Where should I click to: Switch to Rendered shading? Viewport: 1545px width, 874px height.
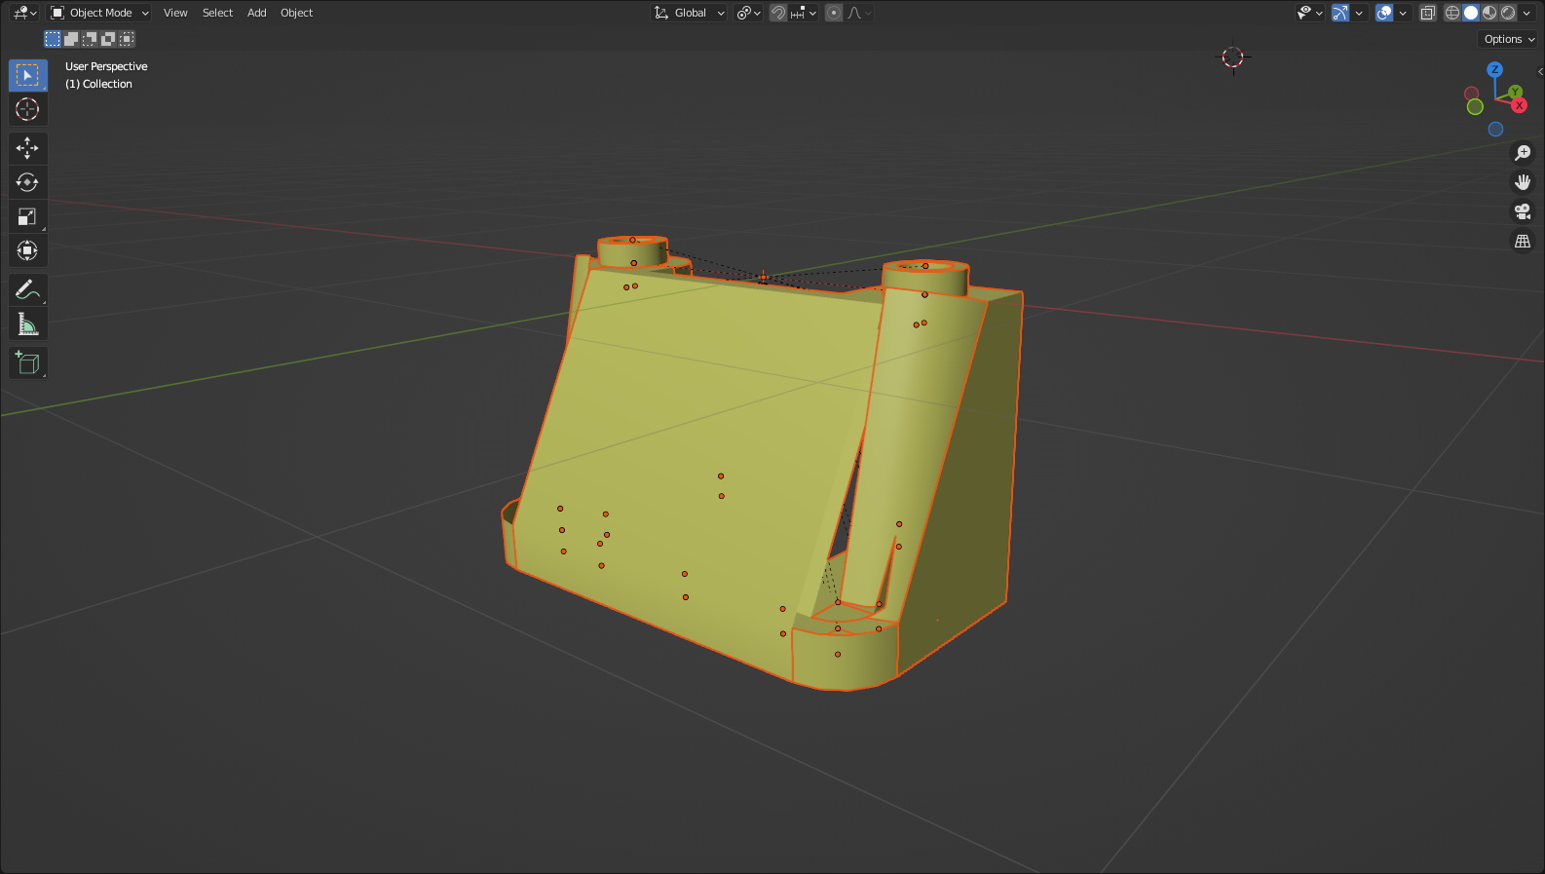(1508, 13)
